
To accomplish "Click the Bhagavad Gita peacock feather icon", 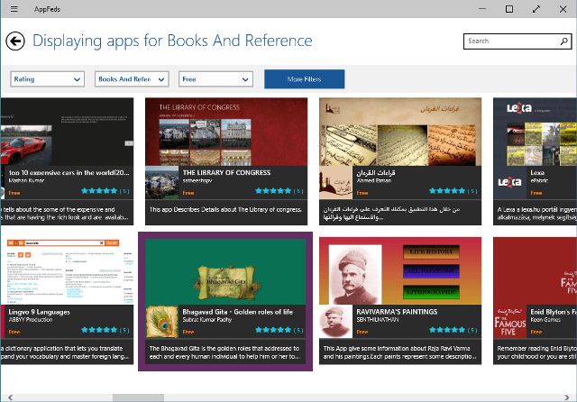I will click(x=162, y=322).
